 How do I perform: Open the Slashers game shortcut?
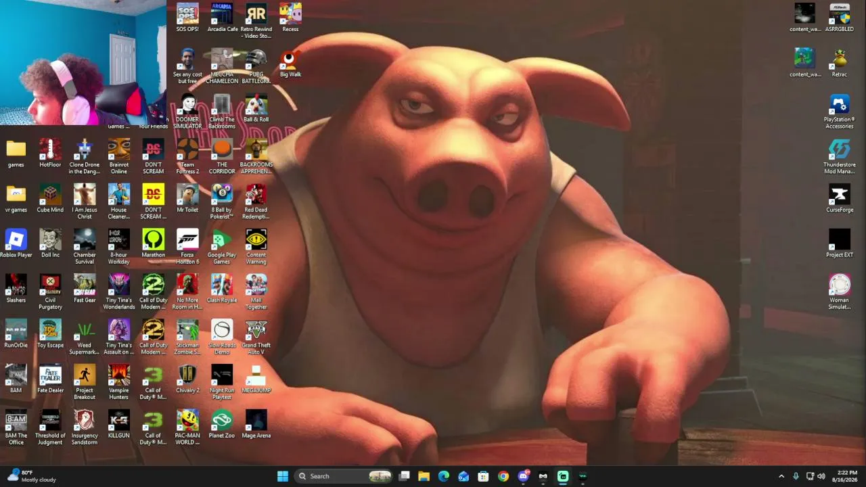(x=16, y=289)
